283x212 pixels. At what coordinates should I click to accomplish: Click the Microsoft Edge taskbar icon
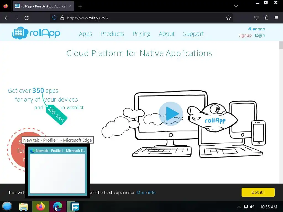[x=58, y=206]
